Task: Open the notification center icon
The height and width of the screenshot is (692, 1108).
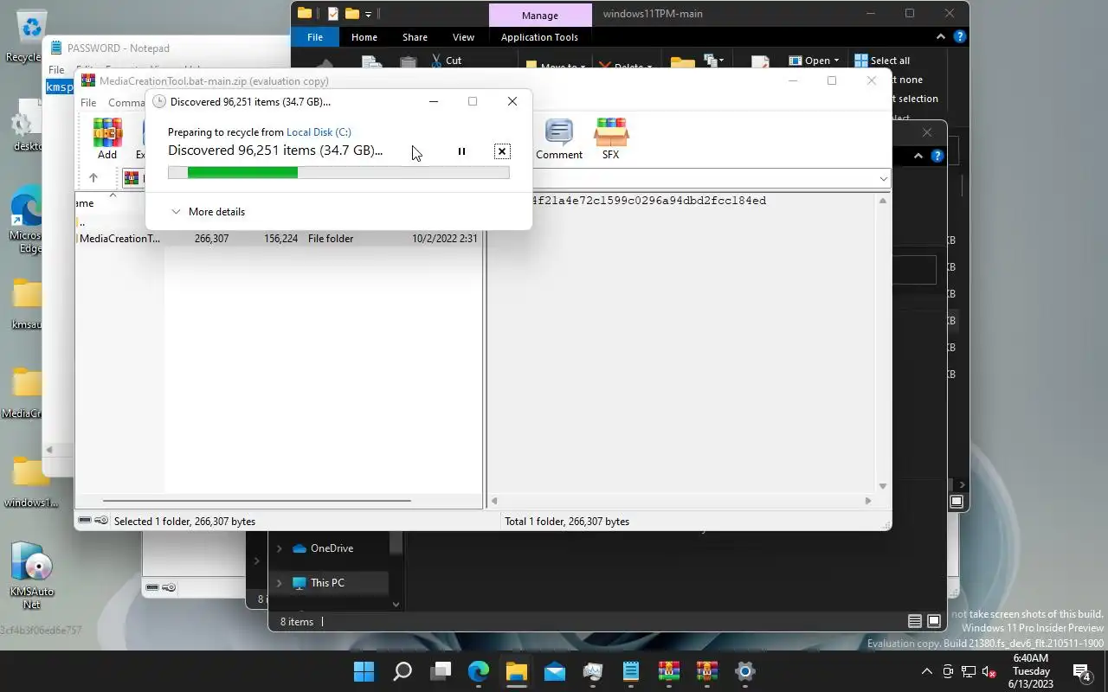Action: click(1082, 671)
